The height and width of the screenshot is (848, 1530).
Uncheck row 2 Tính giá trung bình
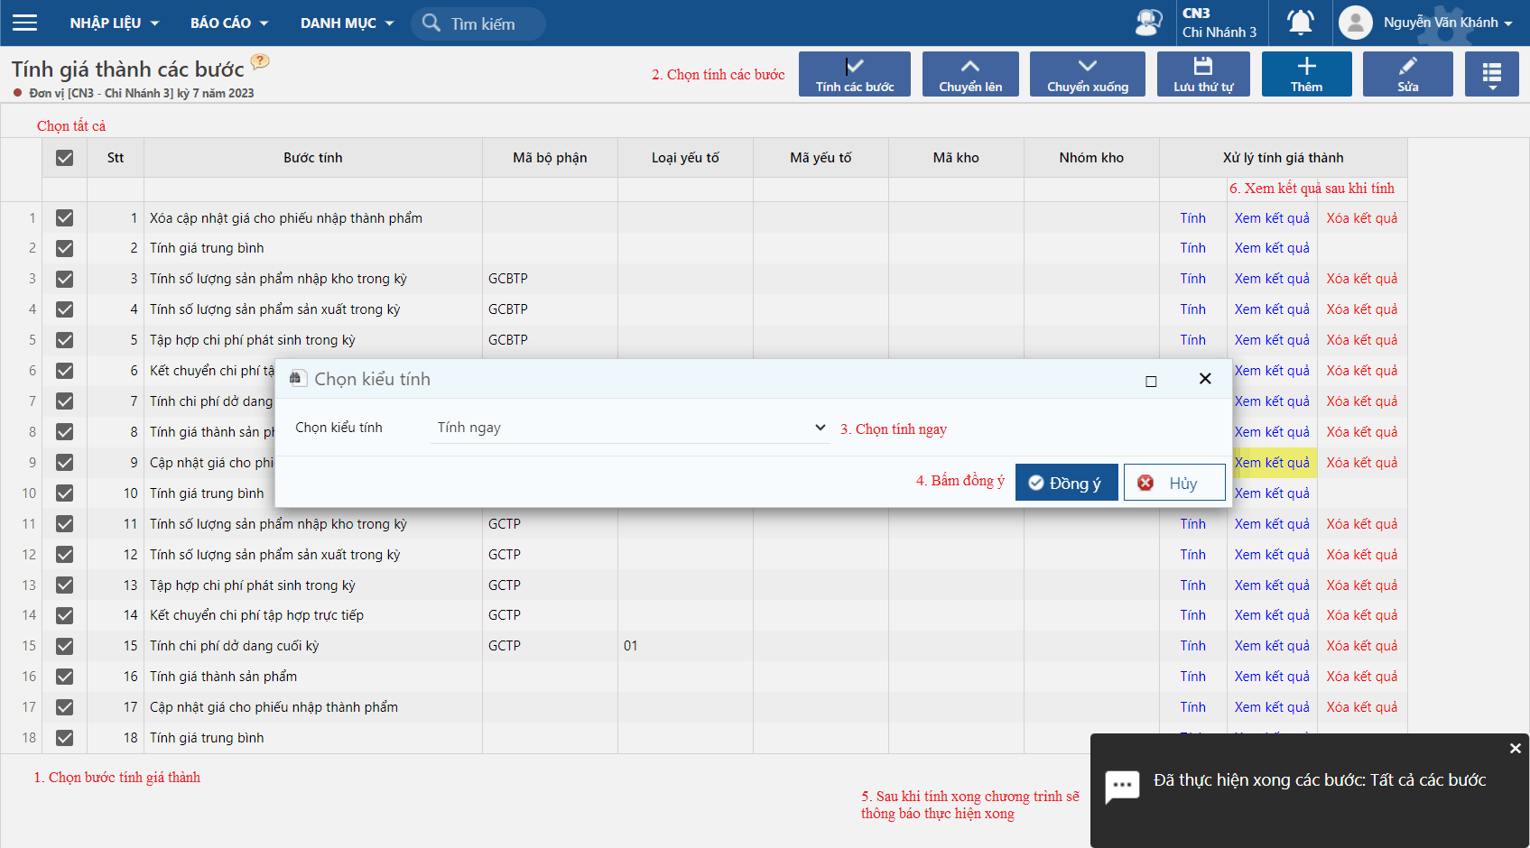[x=65, y=248]
